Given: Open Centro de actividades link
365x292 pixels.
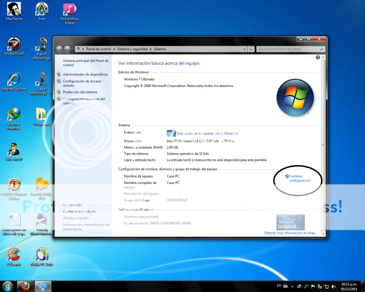Looking at the screenshot, I should [79, 212].
